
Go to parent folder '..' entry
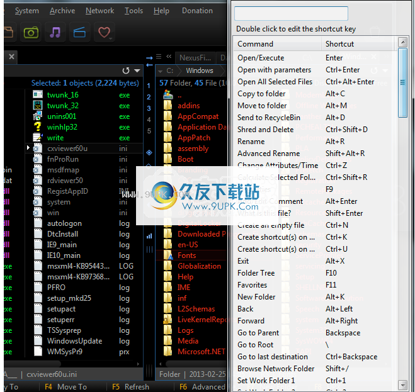[x=179, y=95]
